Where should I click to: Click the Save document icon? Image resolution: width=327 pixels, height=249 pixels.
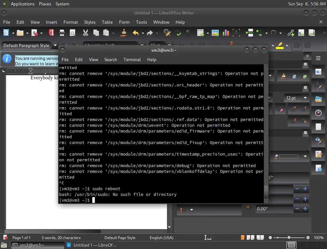pos(34,33)
